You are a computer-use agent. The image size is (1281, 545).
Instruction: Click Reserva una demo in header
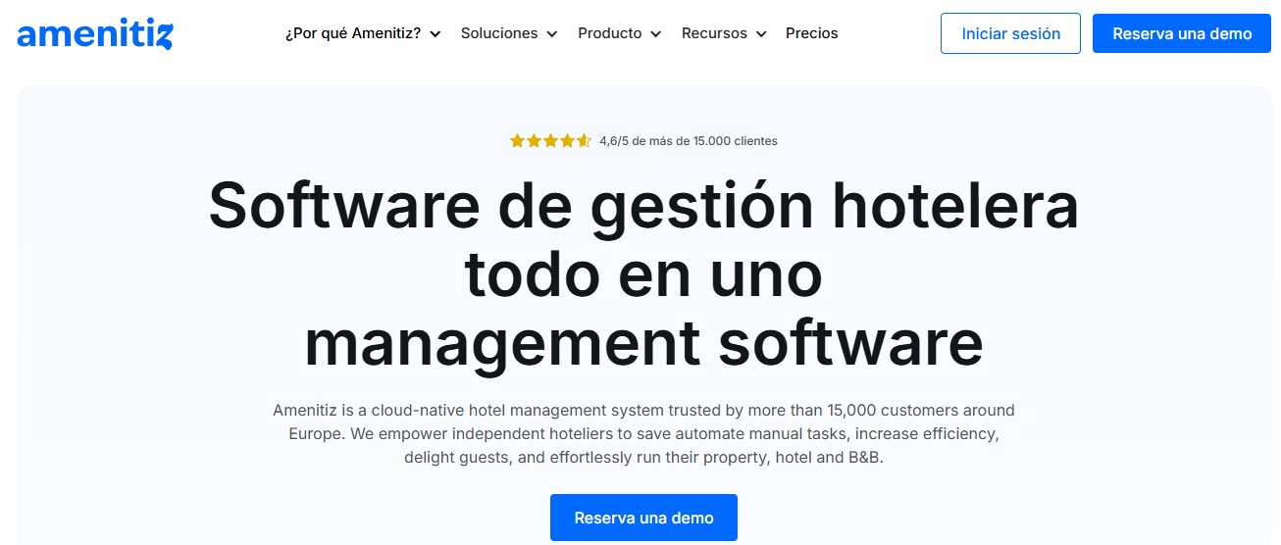point(1182,33)
